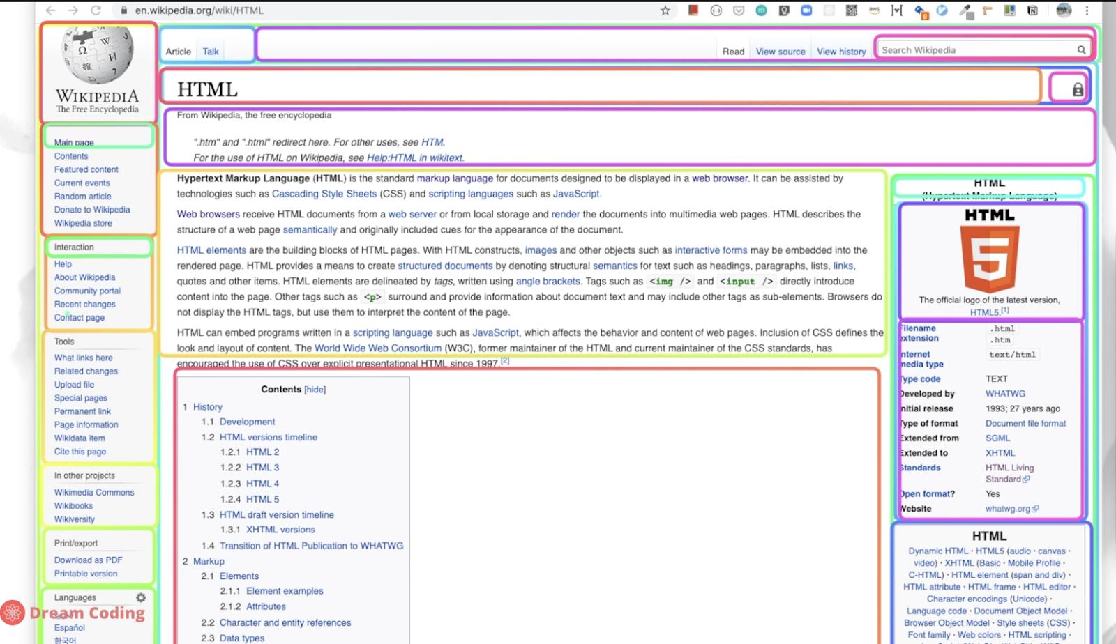View site info via address bar padlock
Screen dimensions: 1116x644
[124, 10]
